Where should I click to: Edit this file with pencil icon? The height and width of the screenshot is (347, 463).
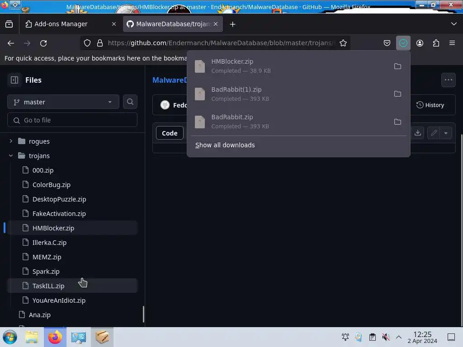pyautogui.click(x=434, y=133)
